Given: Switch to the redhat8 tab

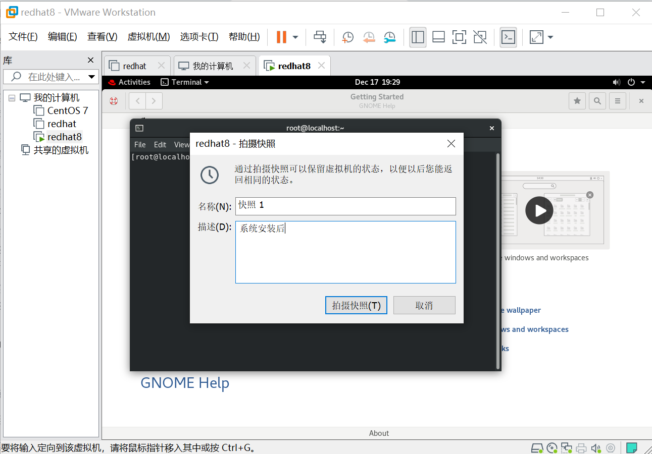Looking at the screenshot, I should click(x=294, y=66).
